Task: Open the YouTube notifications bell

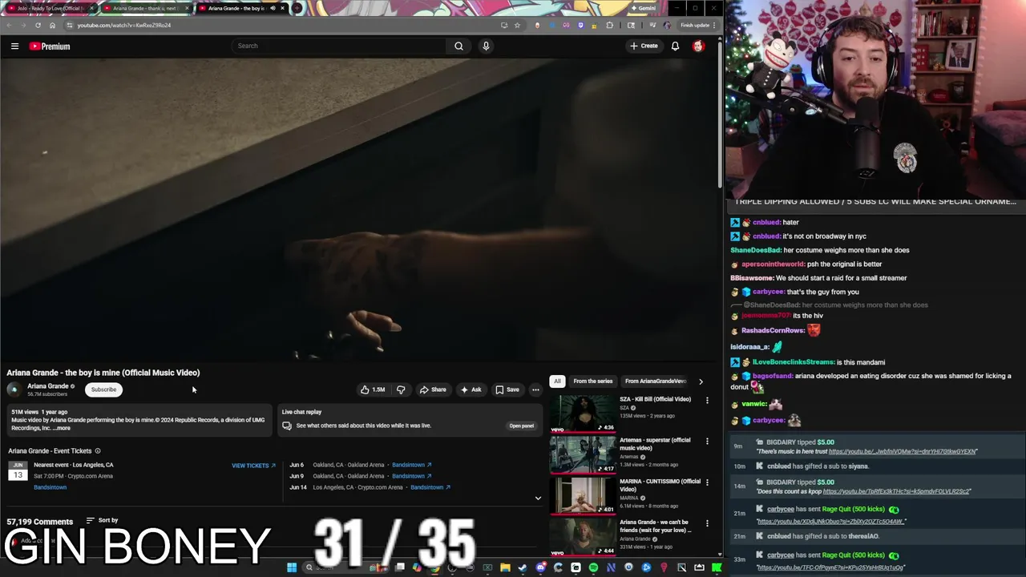Action: (675, 46)
